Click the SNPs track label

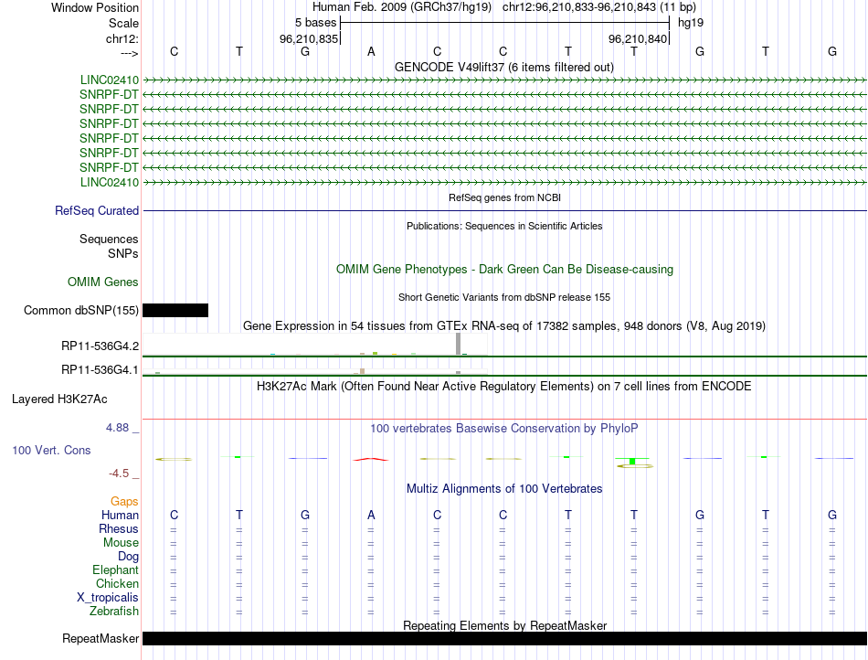123,253
